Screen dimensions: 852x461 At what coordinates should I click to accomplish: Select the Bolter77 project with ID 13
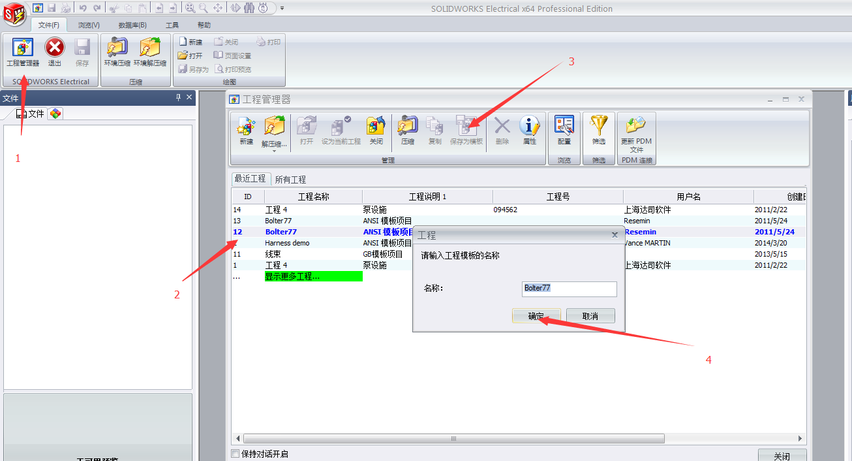[x=519, y=221]
